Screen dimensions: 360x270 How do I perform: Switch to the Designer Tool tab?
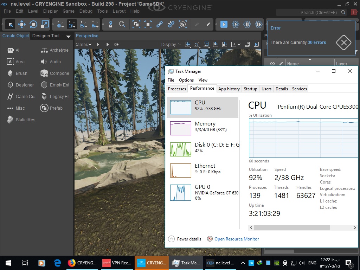tap(46, 36)
